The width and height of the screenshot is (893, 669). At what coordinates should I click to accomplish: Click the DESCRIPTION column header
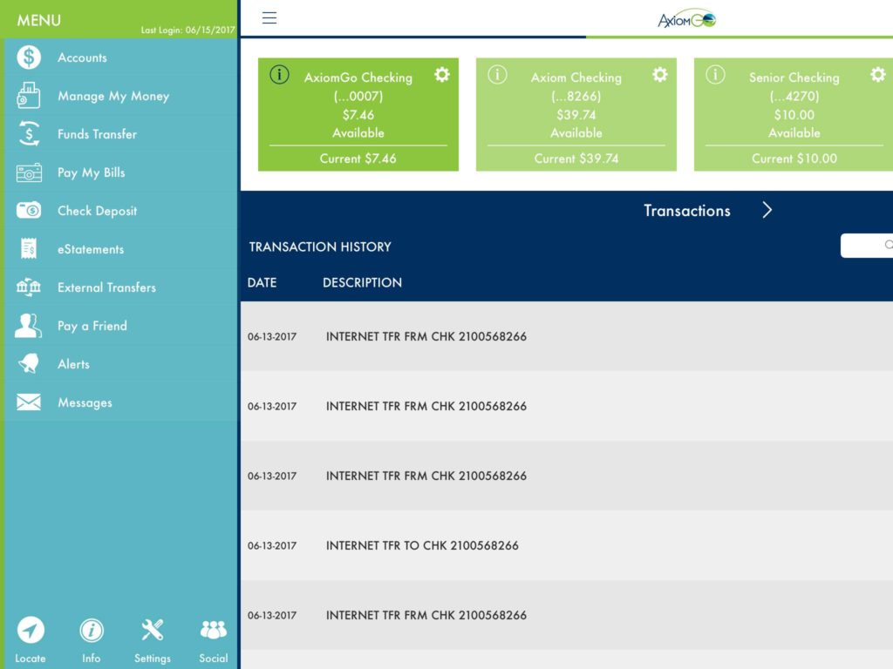362,283
